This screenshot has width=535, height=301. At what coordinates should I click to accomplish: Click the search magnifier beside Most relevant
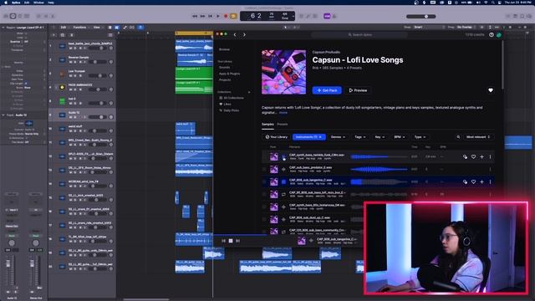coord(458,137)
